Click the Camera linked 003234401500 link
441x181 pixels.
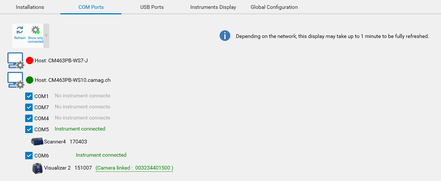(134, 168)
